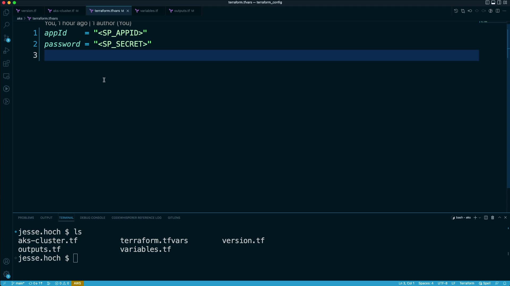Toggle the primary sidebar layout button
Image resolution: width=510 pixels, height=286 pixels.
click(x=487, y=2)
